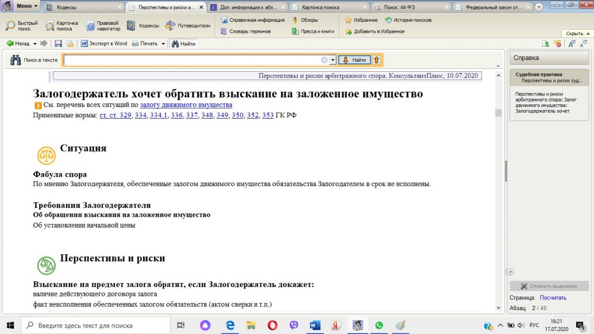The width and height of the screenshot is (594, 334).
Task: Click the Поиск в тексте input field
Action: pos(193,60)
